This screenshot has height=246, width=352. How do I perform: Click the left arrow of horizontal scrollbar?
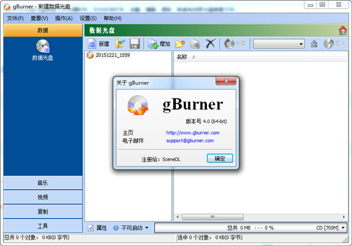pyautogui.click(x=178, y=217)
